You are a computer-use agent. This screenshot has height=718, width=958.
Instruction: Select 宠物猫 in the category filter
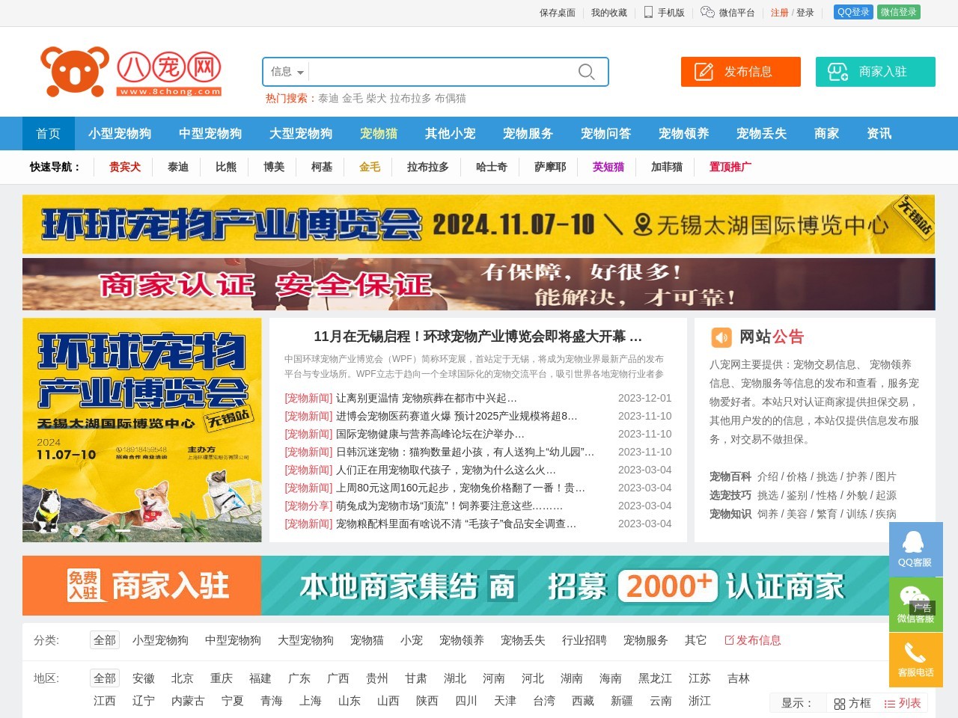pos(367,640)
